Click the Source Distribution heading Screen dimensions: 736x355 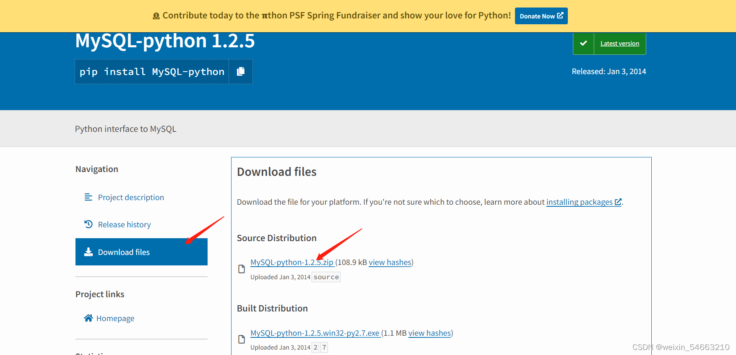tap(277, 238)
